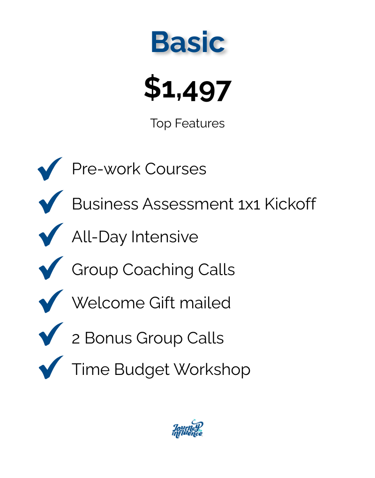Viewport: 375px width, 478px height.
Task: Click checkmark next to All-Day Intensive
Action: (x=51, y=235)
